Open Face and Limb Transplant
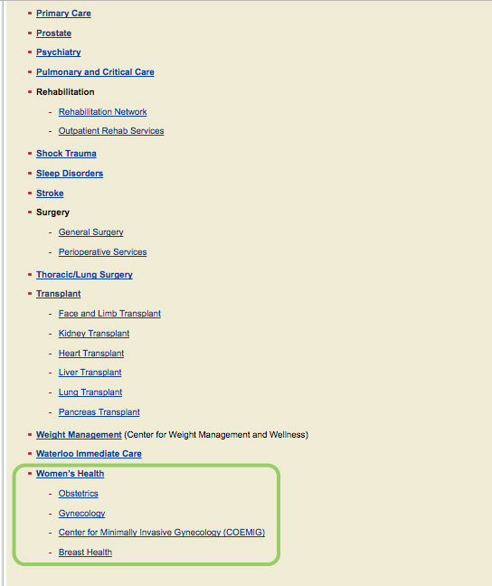Viewport: 492px width, 586px height. tap(110, 314)
